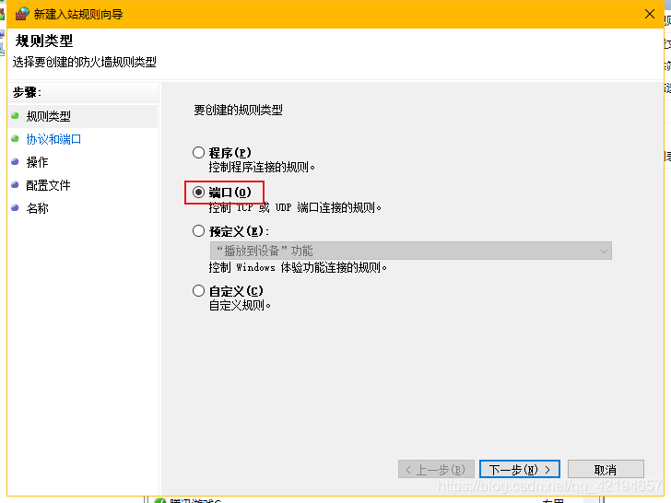Click the description 控制 TCP 或 UDP 端口连接的规则。
Image resolution: width=671 pixels, height=503 pixels.
(295, 207)
